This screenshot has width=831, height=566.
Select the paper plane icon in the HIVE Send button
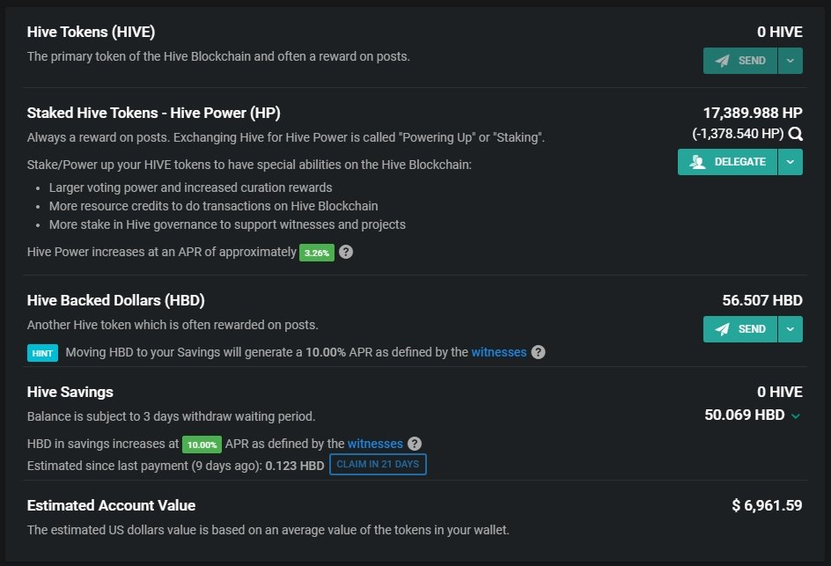pos(722,61)
